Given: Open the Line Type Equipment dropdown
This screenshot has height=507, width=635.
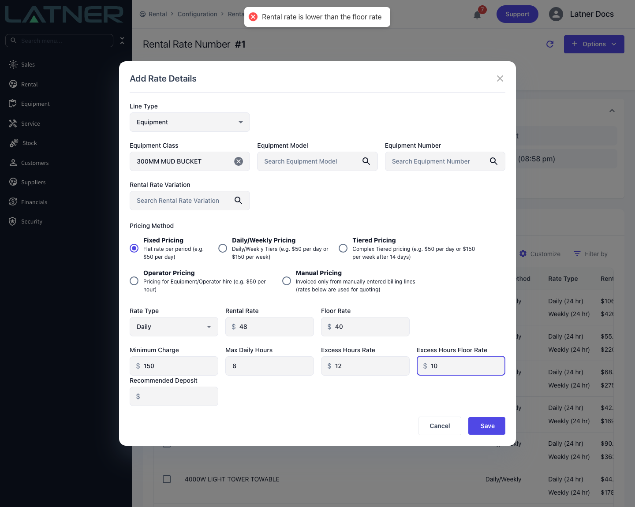Looking at the screenshot, I should click(x=190, y=122).
